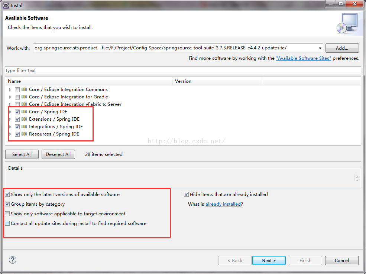Image resolution: width=366 pixels, height=274 pixels.
Task: Click the Install window gear icon in the title bar
Action: [x=6, y=5]
